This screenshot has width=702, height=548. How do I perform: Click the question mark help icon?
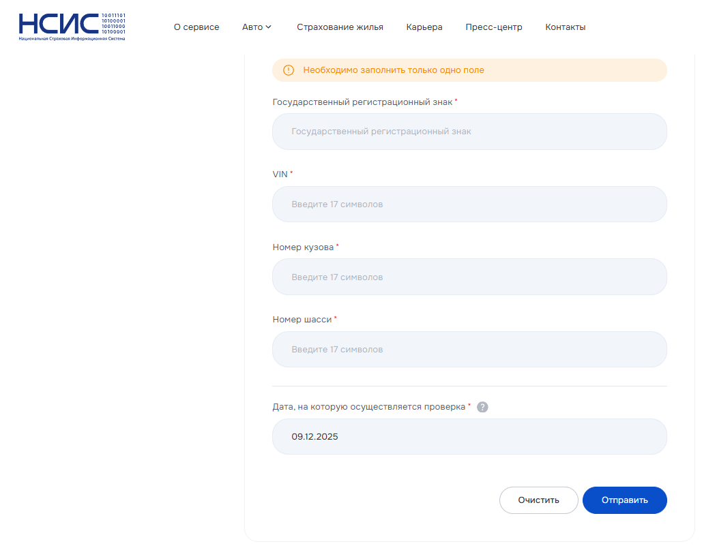click(x=482, y=407)
